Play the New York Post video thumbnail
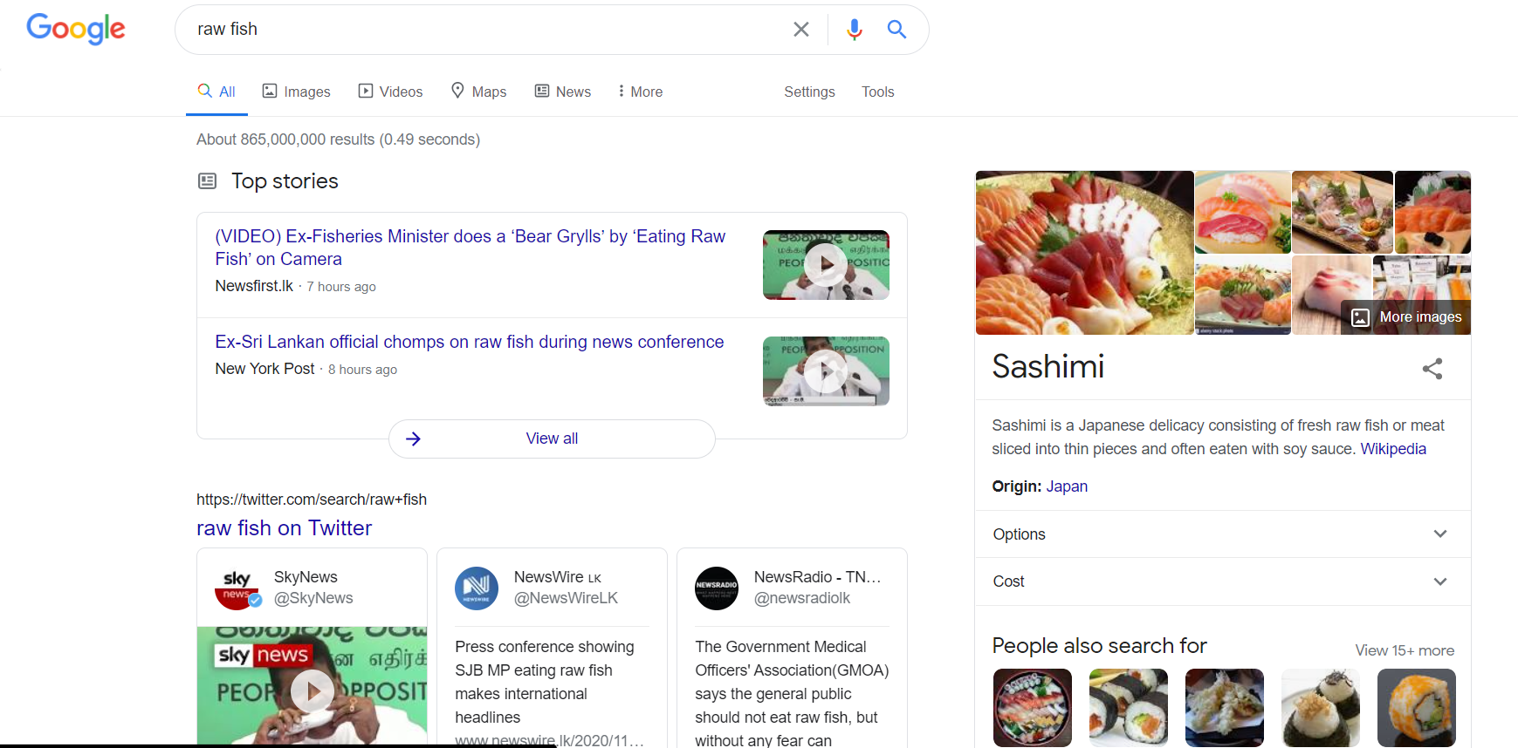The image size is (1518, 748). click(826, 371)
